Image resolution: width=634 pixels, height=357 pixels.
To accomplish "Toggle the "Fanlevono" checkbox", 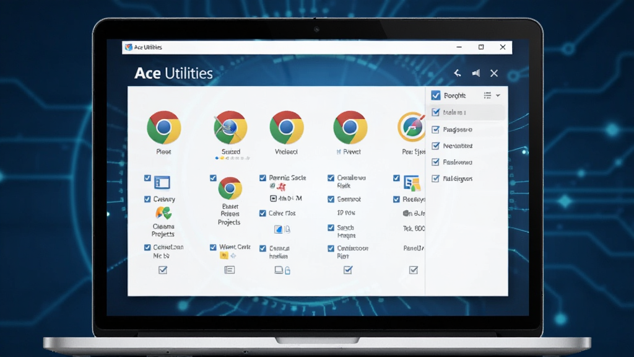I will (x=435, y=162).
